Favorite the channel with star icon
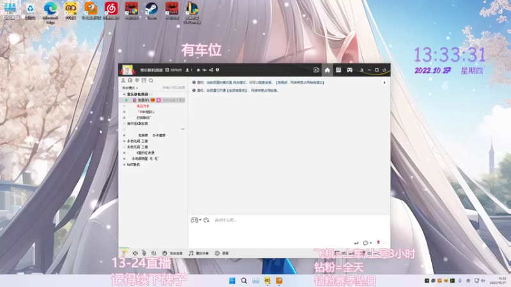 coord(198,70)
